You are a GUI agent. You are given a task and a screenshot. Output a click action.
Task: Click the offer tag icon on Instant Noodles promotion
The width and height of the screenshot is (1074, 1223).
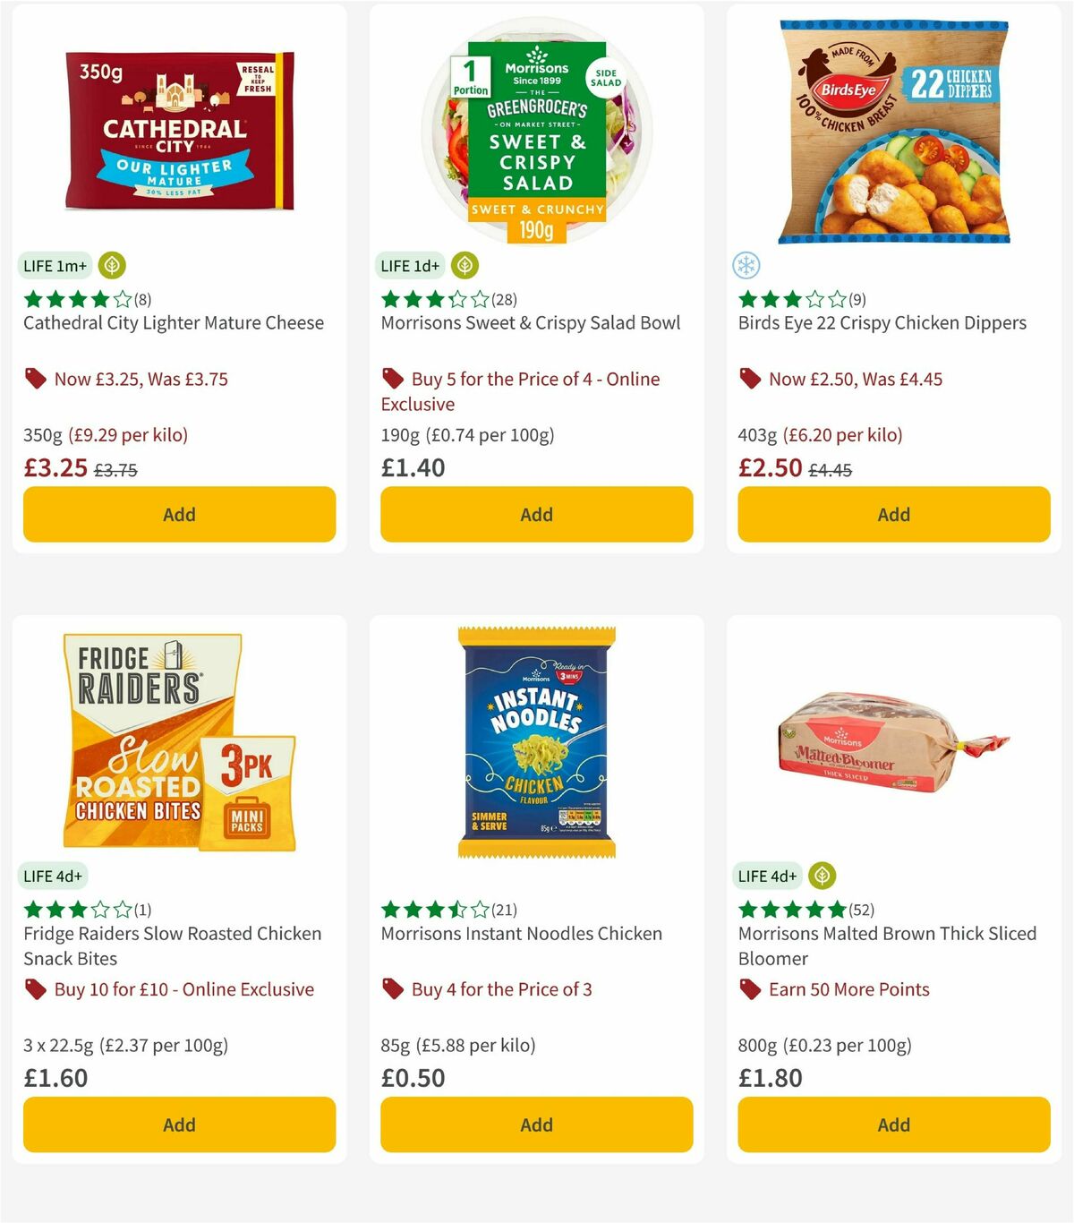click(392, 989)
